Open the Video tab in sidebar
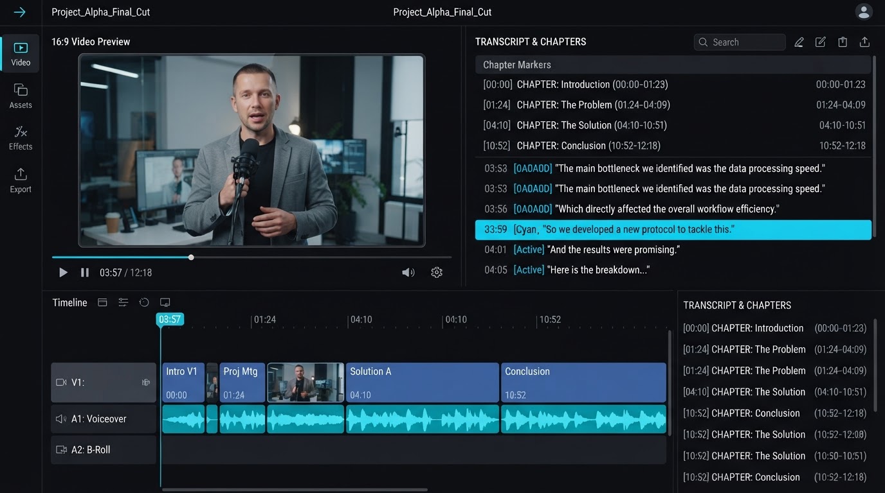This screenshot has width=885, height=493. tap(21, 53)
